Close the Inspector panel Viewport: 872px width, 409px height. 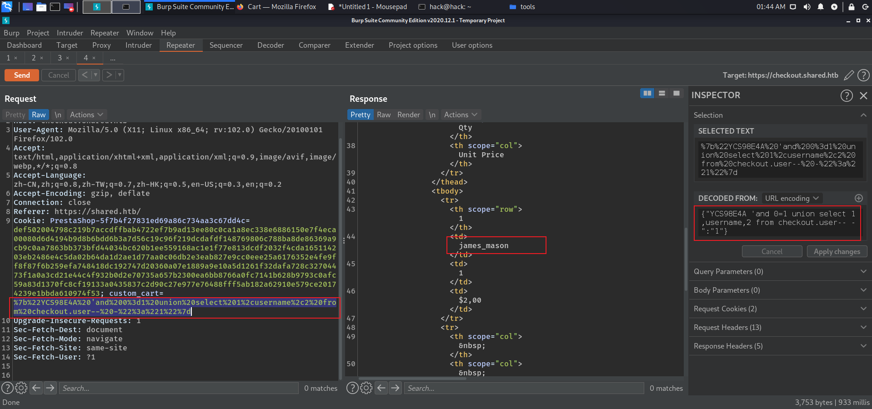pos(863,95)
